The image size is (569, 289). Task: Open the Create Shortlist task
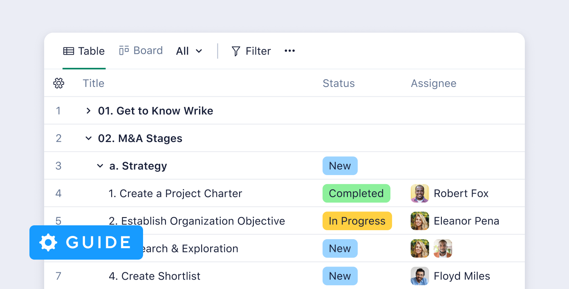coord(155,276)
